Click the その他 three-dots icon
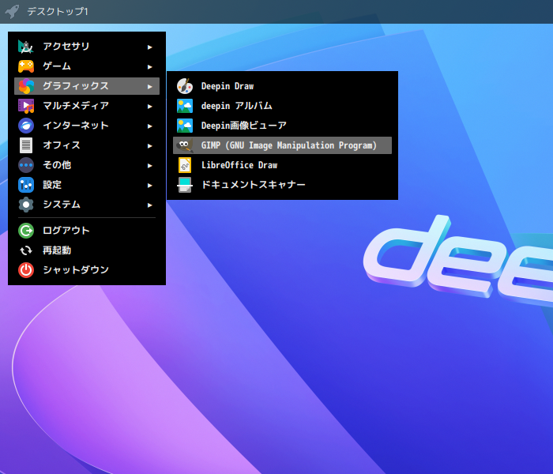553x474 pixels. click(x=26, y=165)
